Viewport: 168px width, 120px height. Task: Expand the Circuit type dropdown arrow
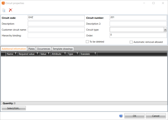click(x=165, y=30)
